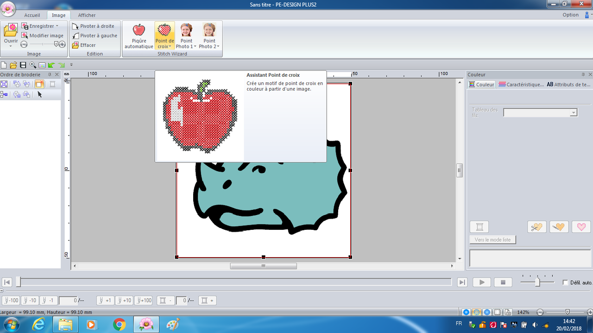Launch the Piqûre automatique wizard
The width and height of the screenshot is (593, 333).
[x=139, y=36]
